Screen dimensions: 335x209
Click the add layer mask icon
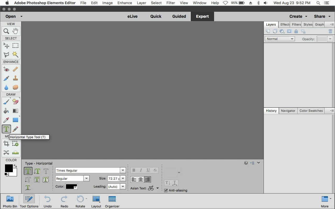coord(289,31)
